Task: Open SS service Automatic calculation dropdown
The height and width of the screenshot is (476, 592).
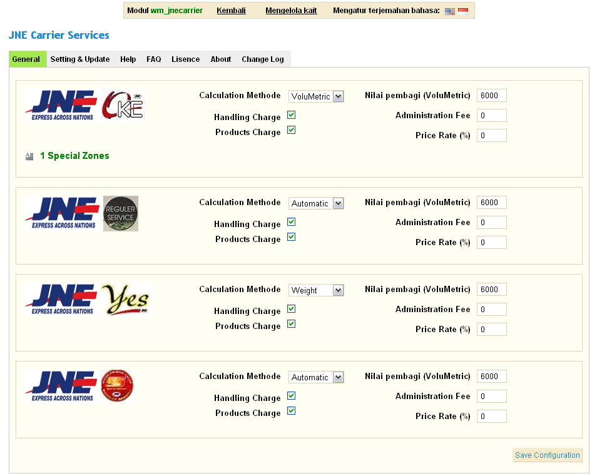Action: (316, 377)
